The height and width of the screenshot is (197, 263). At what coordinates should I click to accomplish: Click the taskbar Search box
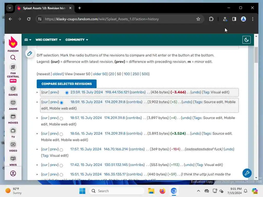(x=117, y=191)
